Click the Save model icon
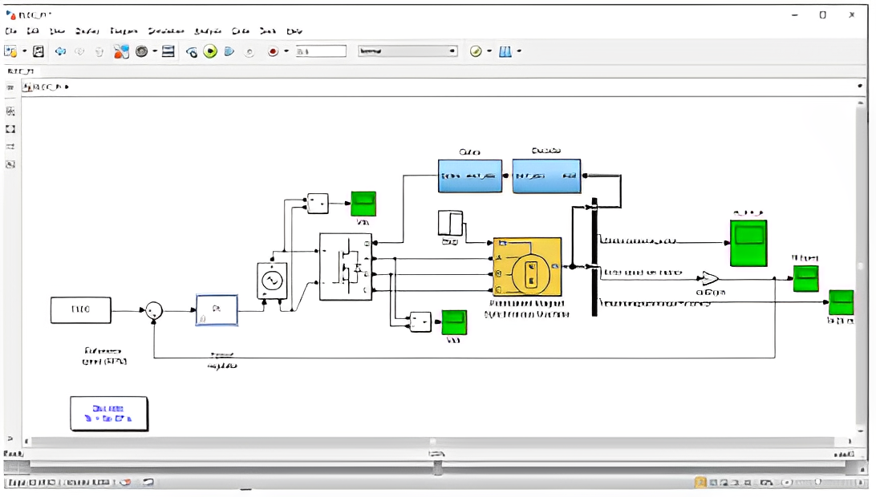Image resolution: width=876 pixels, height=497 pixels. [39, 51]
